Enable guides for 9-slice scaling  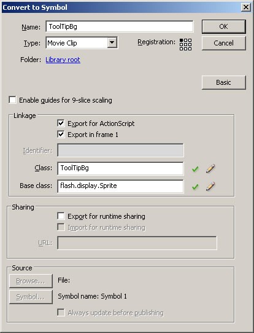(x=12, y=100)
